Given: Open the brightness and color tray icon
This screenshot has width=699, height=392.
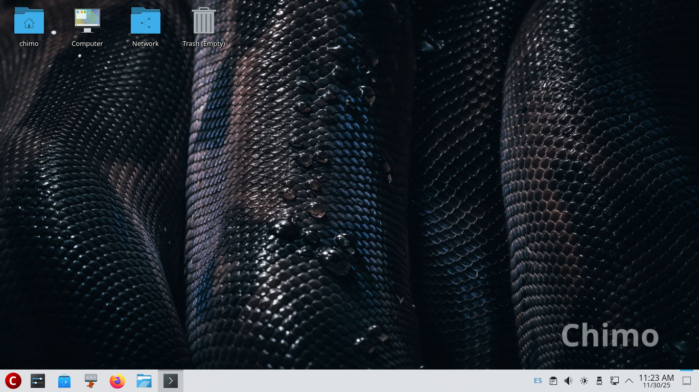Looking at the screenshot, I should pyautogui.click(x=584, y=381).
